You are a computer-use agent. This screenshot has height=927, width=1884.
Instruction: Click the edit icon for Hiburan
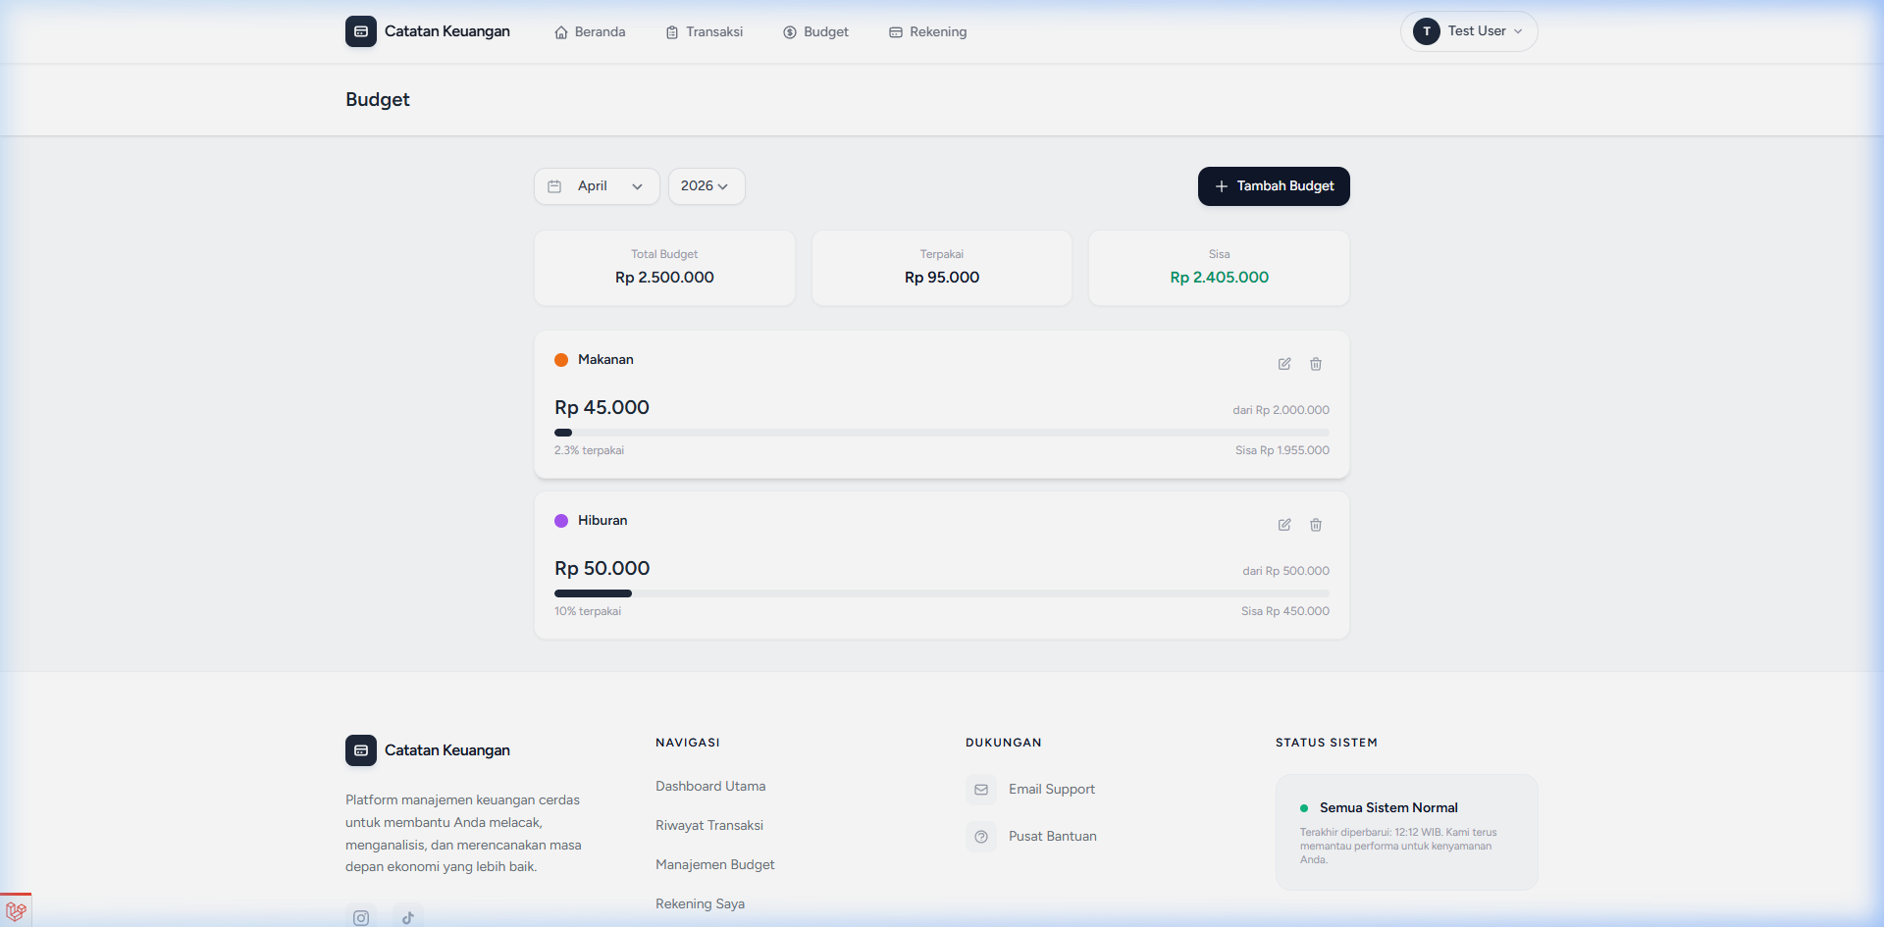point(1284,525)
